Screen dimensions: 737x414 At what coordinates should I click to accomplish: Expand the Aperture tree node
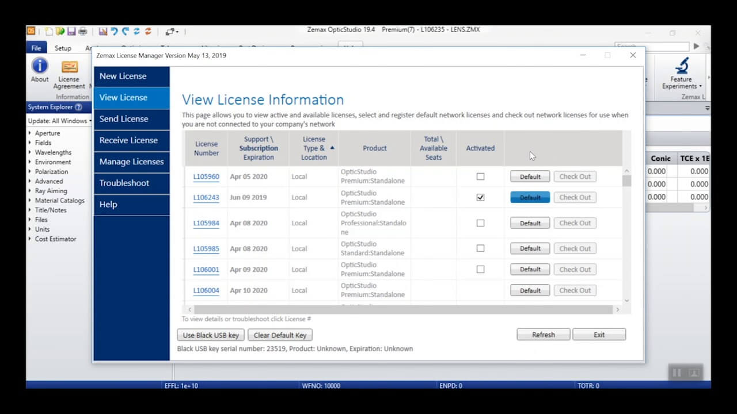pyautogui.click(x=30, y=133)
